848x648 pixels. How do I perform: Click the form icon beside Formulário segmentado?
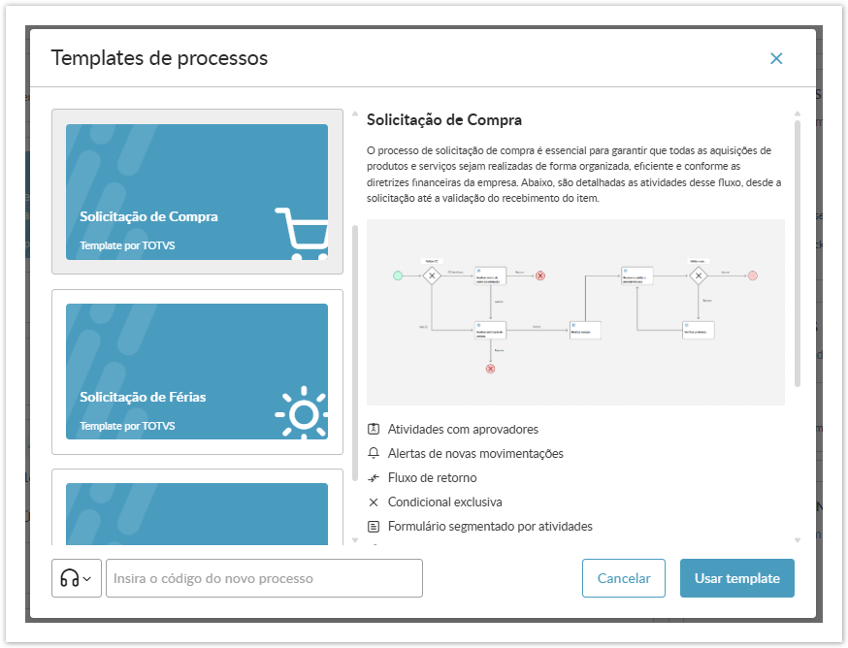(374, 527)
